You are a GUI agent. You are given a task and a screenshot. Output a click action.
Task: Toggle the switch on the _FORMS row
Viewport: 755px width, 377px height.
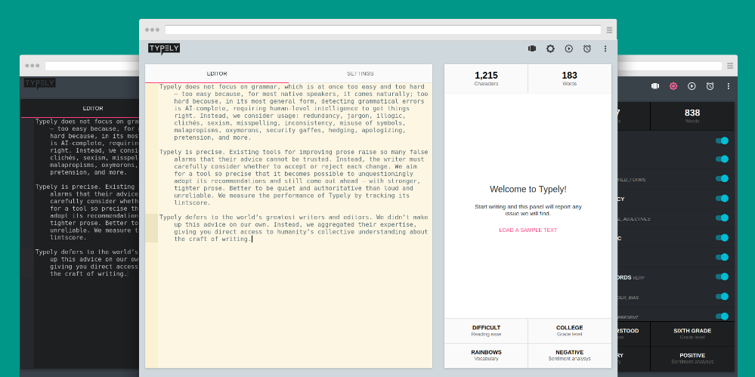(722, 178)
